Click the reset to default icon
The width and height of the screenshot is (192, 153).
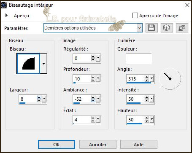(x=182, y=28)
